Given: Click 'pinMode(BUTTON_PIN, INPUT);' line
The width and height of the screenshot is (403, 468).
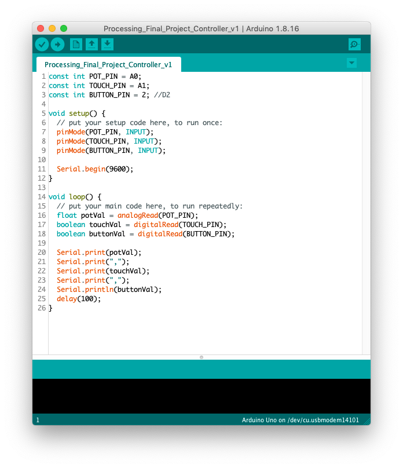Looking at the screenshot, I should 111,151.
